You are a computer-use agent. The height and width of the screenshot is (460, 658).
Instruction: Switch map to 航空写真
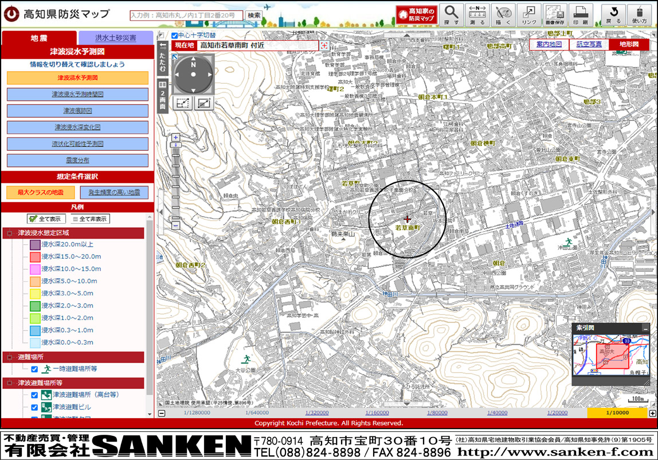pyautogui.click(x=588, y=45)
